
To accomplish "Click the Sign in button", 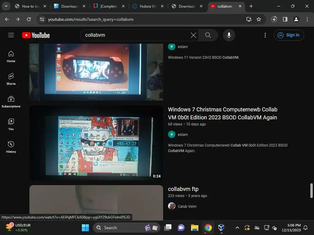I will [x=289, y=35].
